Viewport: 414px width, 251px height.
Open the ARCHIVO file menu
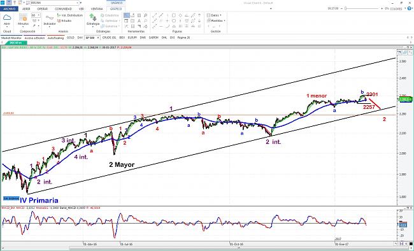[10, 9]
